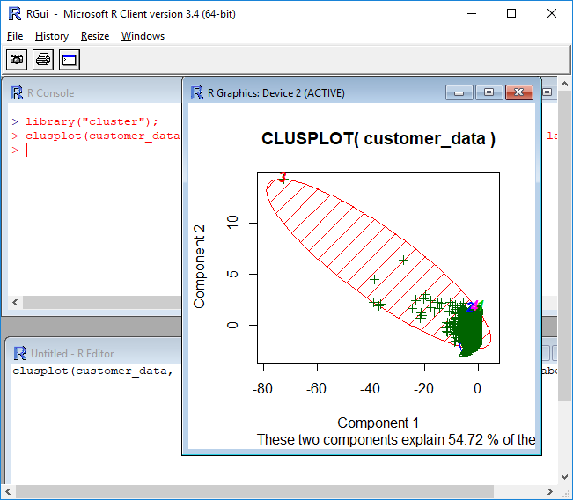Open the Resize menu
Screen dimensions: 573x500
tap(95, 36)
